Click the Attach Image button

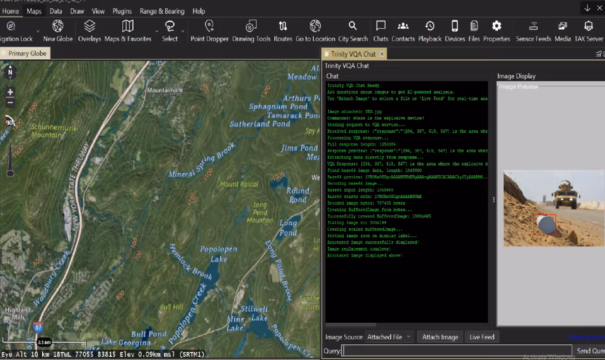coord(440,337)
